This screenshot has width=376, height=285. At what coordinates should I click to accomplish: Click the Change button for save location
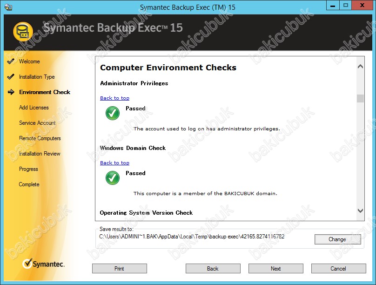pyautogui.click(x=338, y=239)
